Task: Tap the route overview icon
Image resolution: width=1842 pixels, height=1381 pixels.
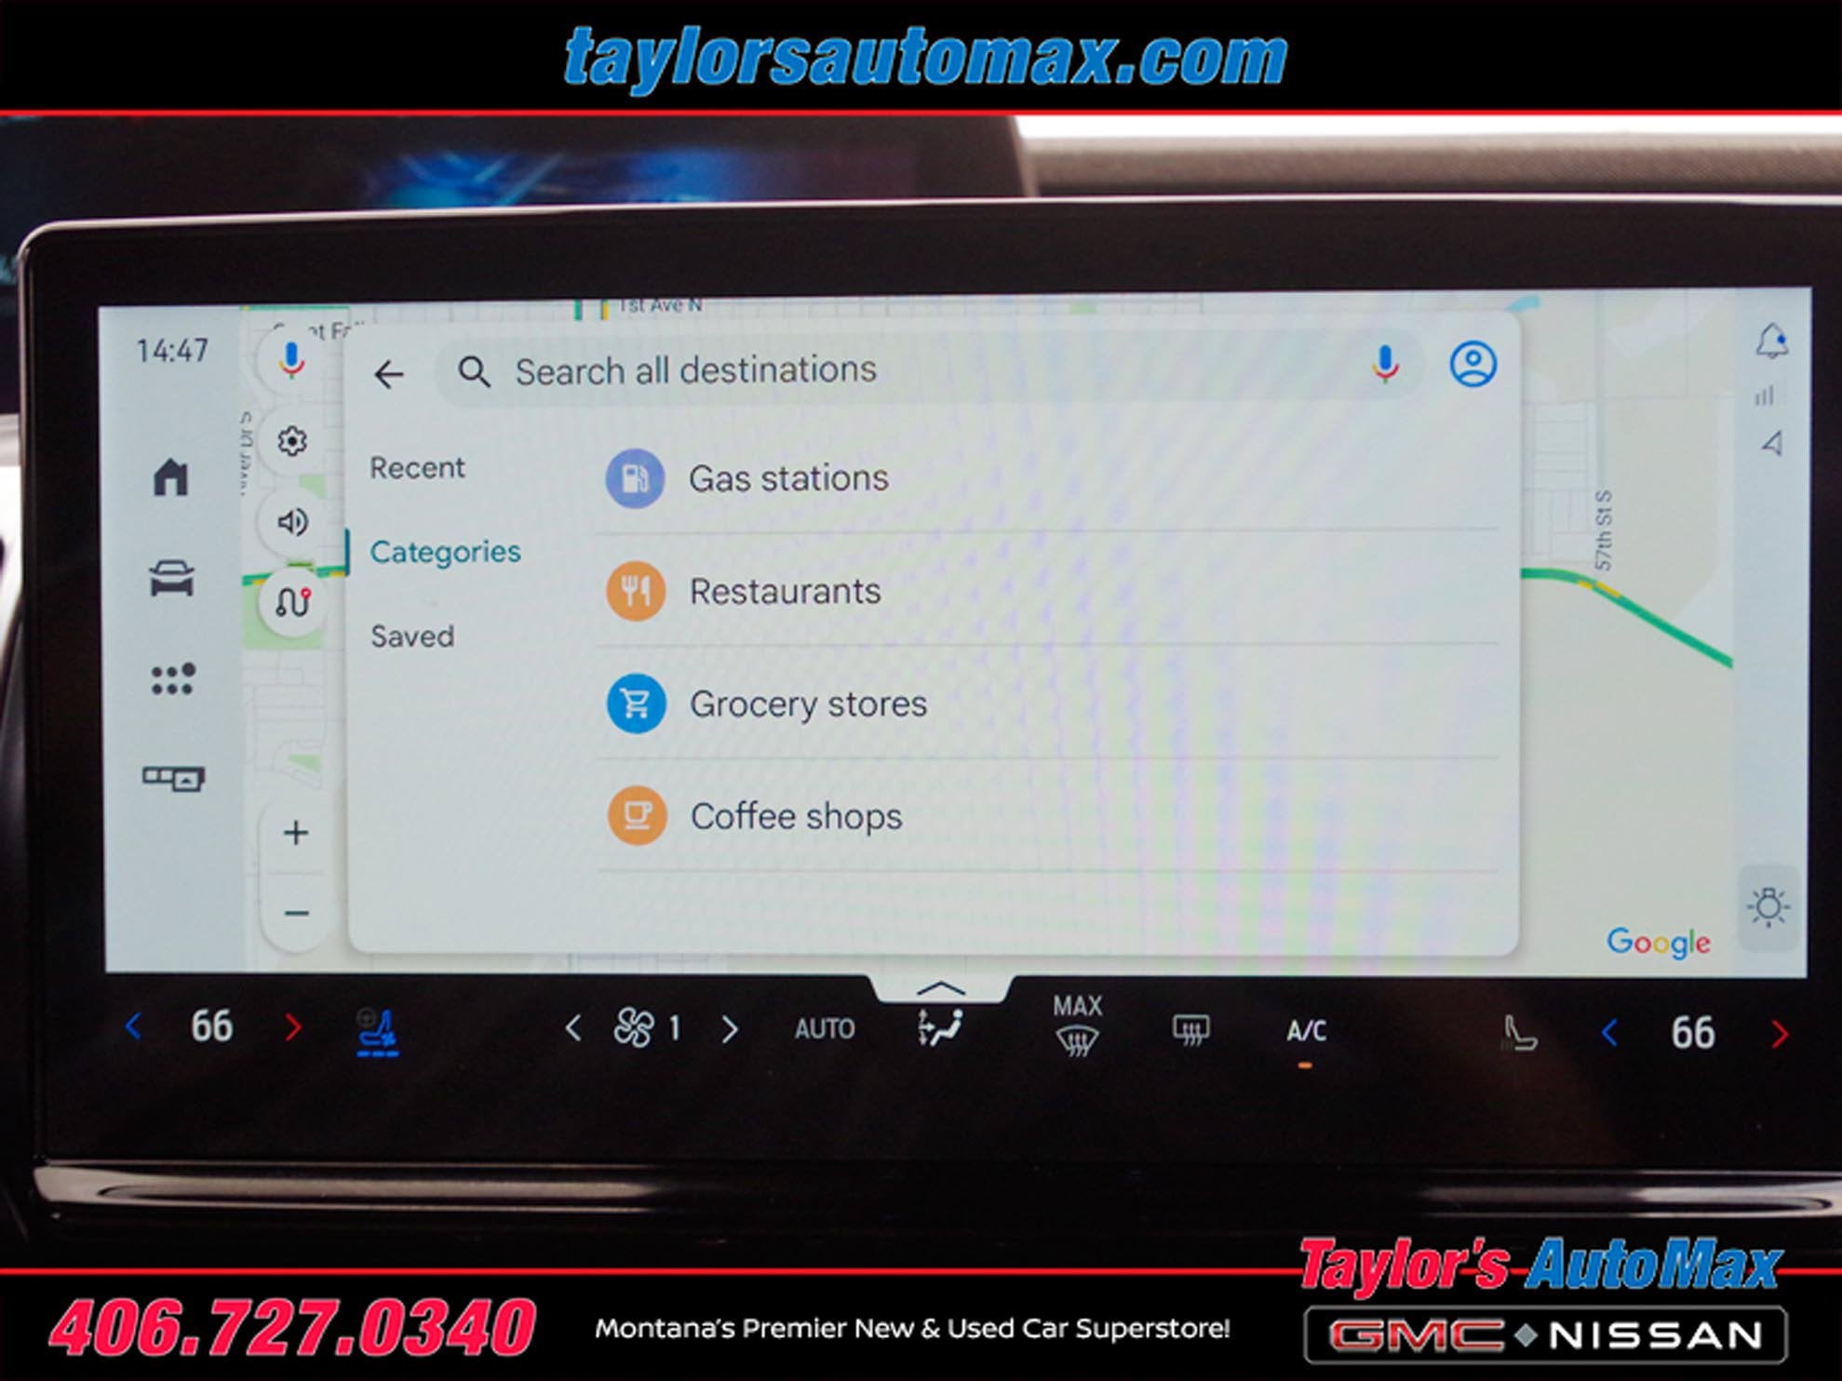Action: (x=292, y=602)
